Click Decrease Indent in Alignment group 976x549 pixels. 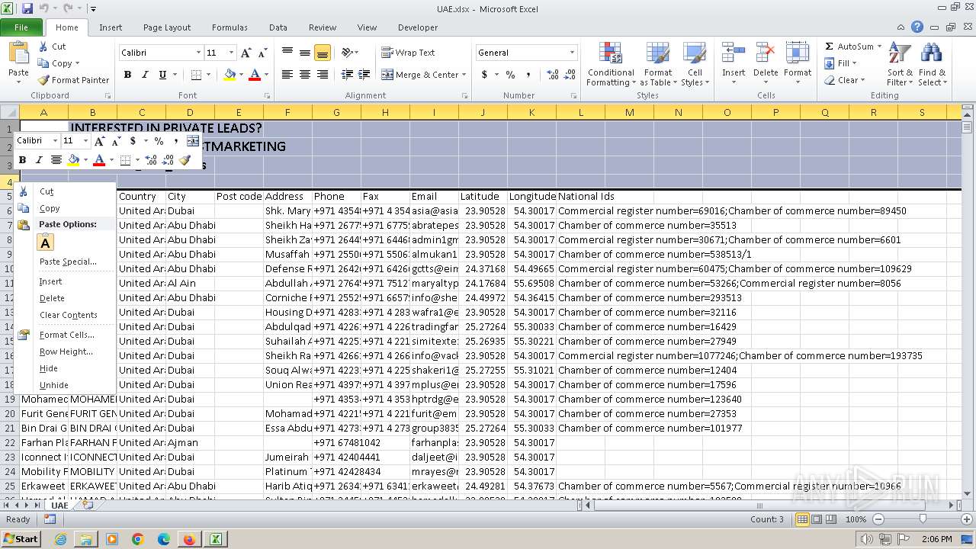pos(347,75)
